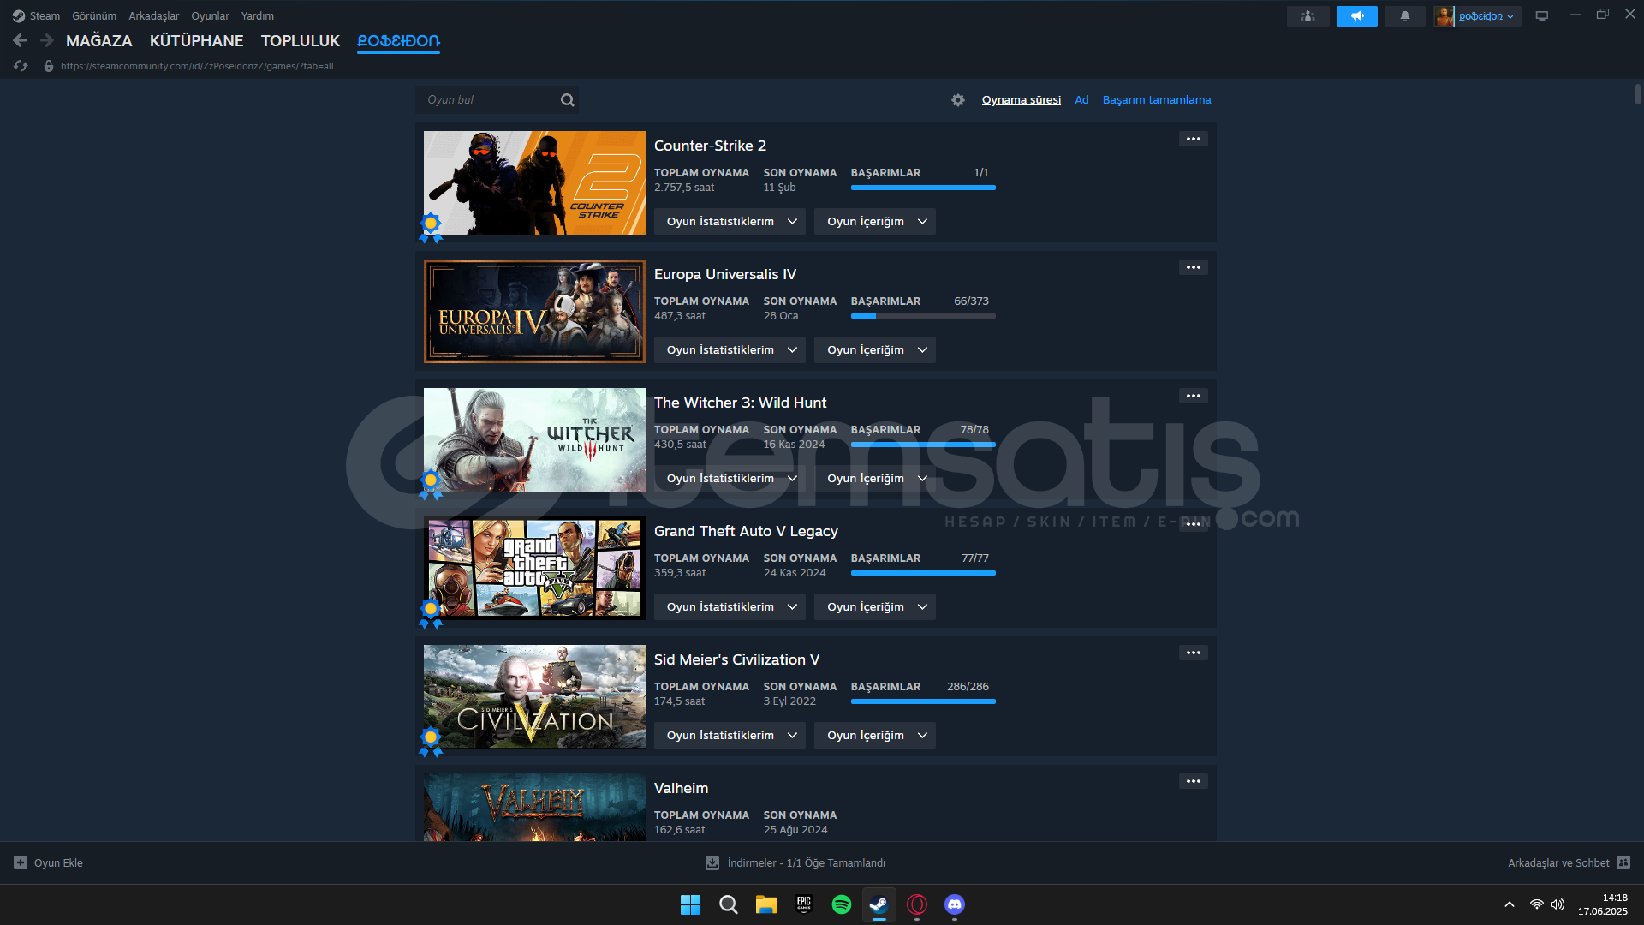Click the profile avatar in the top bar
This screenshot has height=925, width=1644.
tap(1444, 16)
